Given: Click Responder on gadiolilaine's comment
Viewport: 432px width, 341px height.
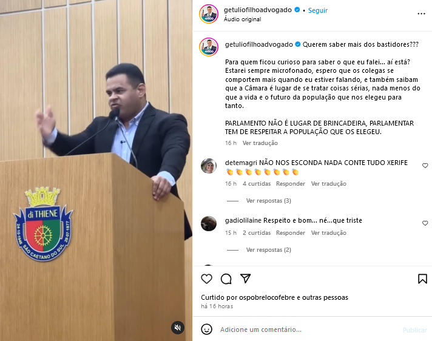Looking at the screenshot, I should pyautogui.click(x=291, y=233).
